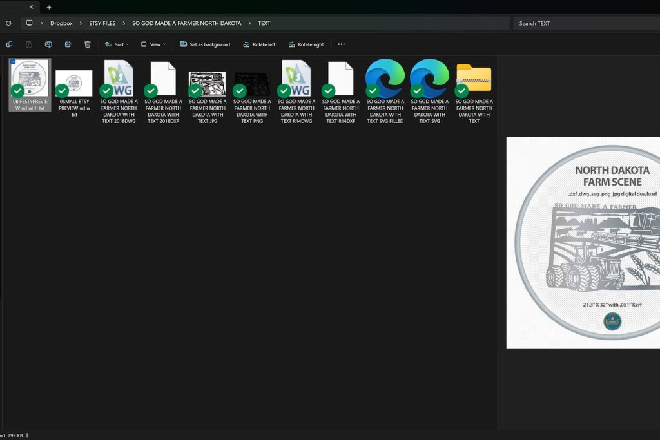The height and width of the screenshot is (440, 660).
Task: Refresh the current folder view
Action: 8,23
